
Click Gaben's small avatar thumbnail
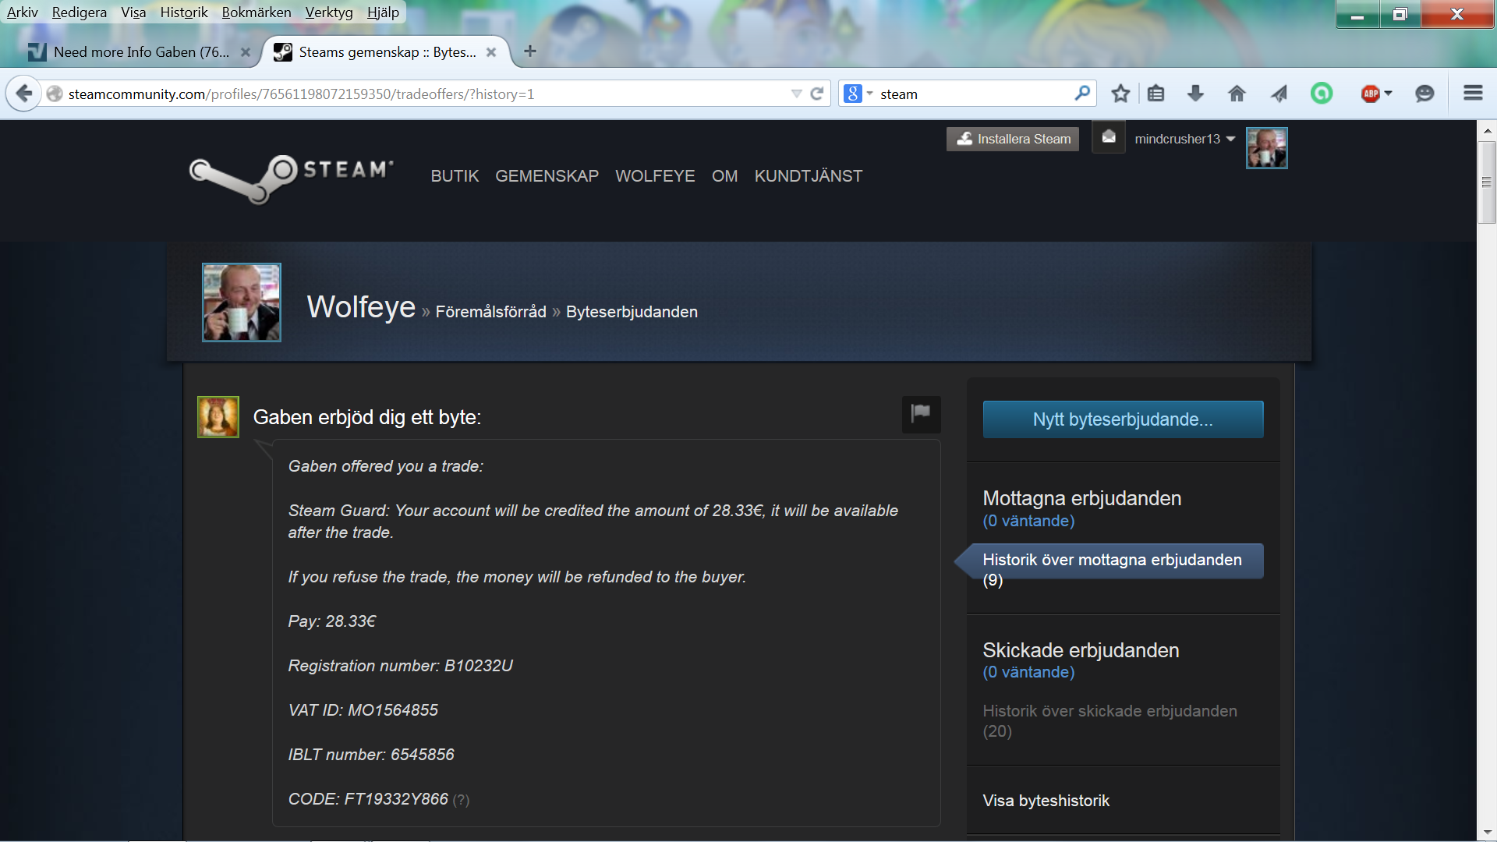(218, 417)
